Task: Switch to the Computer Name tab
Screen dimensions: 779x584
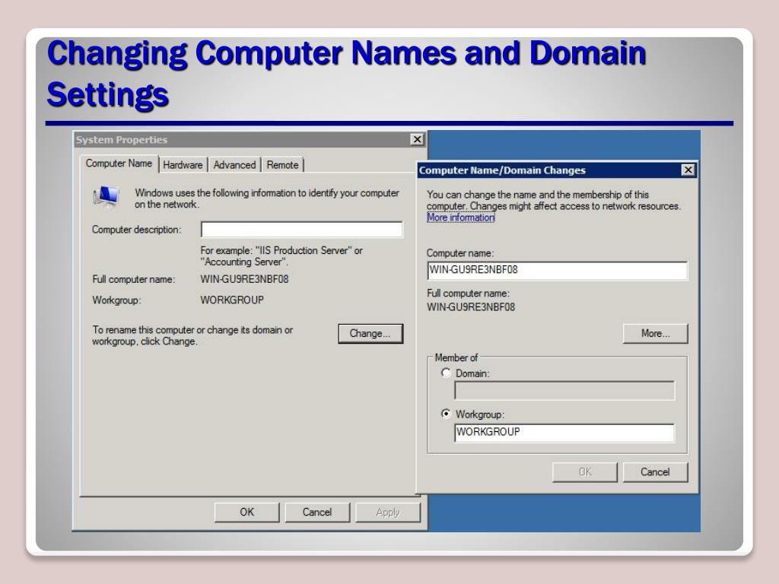Action: (119, 163)
